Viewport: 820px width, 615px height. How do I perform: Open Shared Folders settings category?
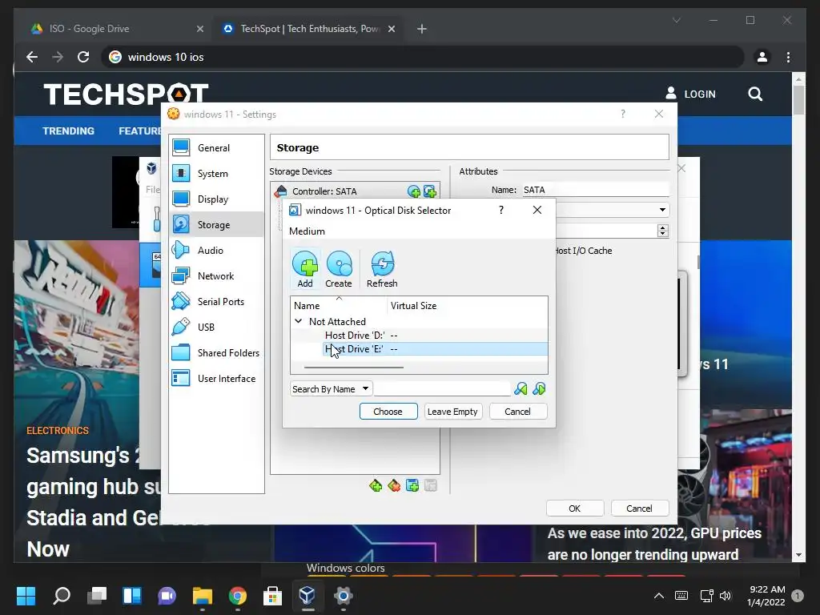[x=216, y=353]
